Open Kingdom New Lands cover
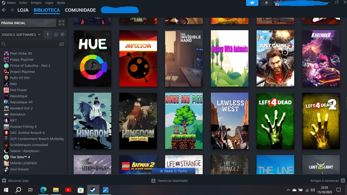This screenshot has height=195, width=347. click(x=138, y=121)
